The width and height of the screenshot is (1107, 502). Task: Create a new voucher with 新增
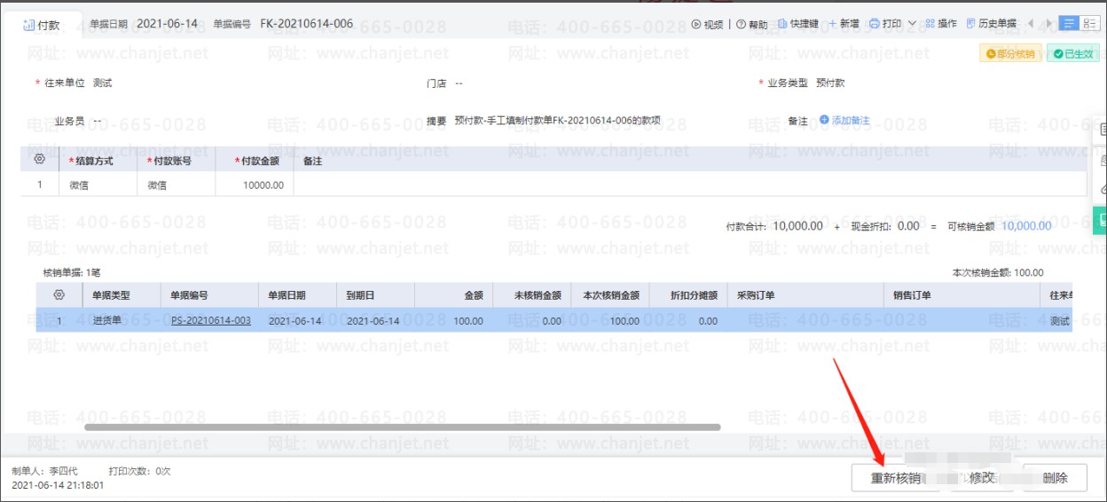point(843,24)
